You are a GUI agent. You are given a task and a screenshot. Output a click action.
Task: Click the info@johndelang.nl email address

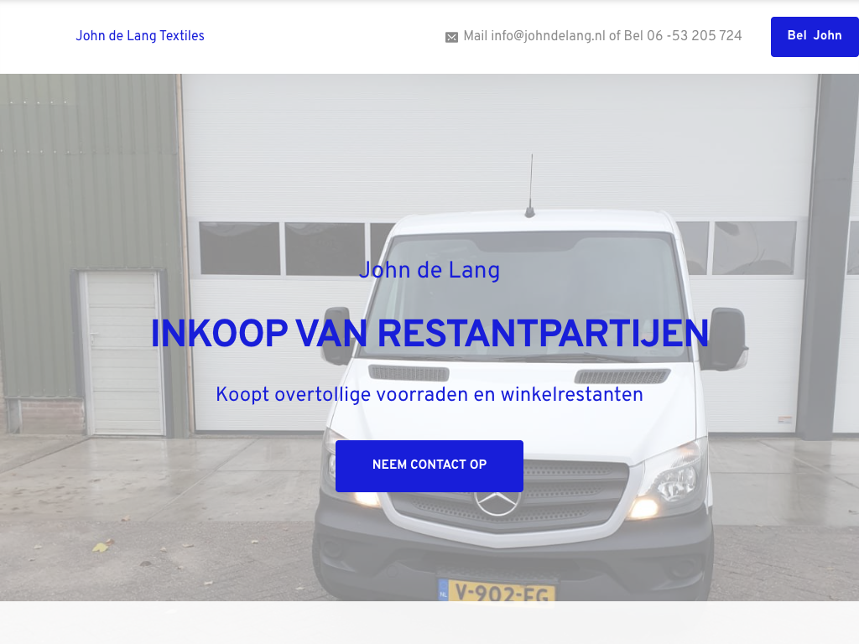point(548,36)
